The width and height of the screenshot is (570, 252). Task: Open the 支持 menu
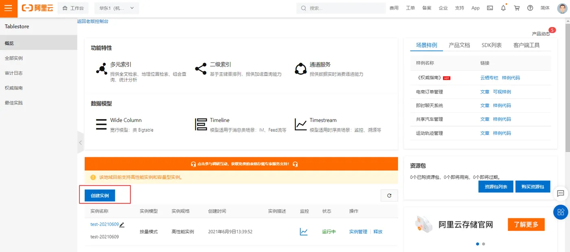pos(459,8)
